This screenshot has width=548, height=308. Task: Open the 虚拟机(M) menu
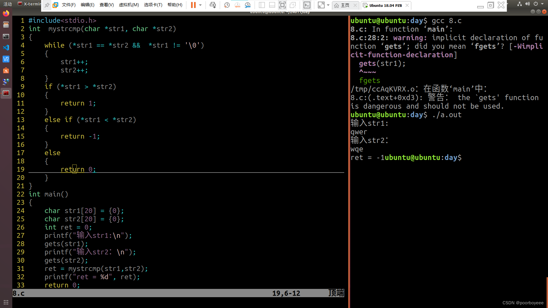coord(129,5)
